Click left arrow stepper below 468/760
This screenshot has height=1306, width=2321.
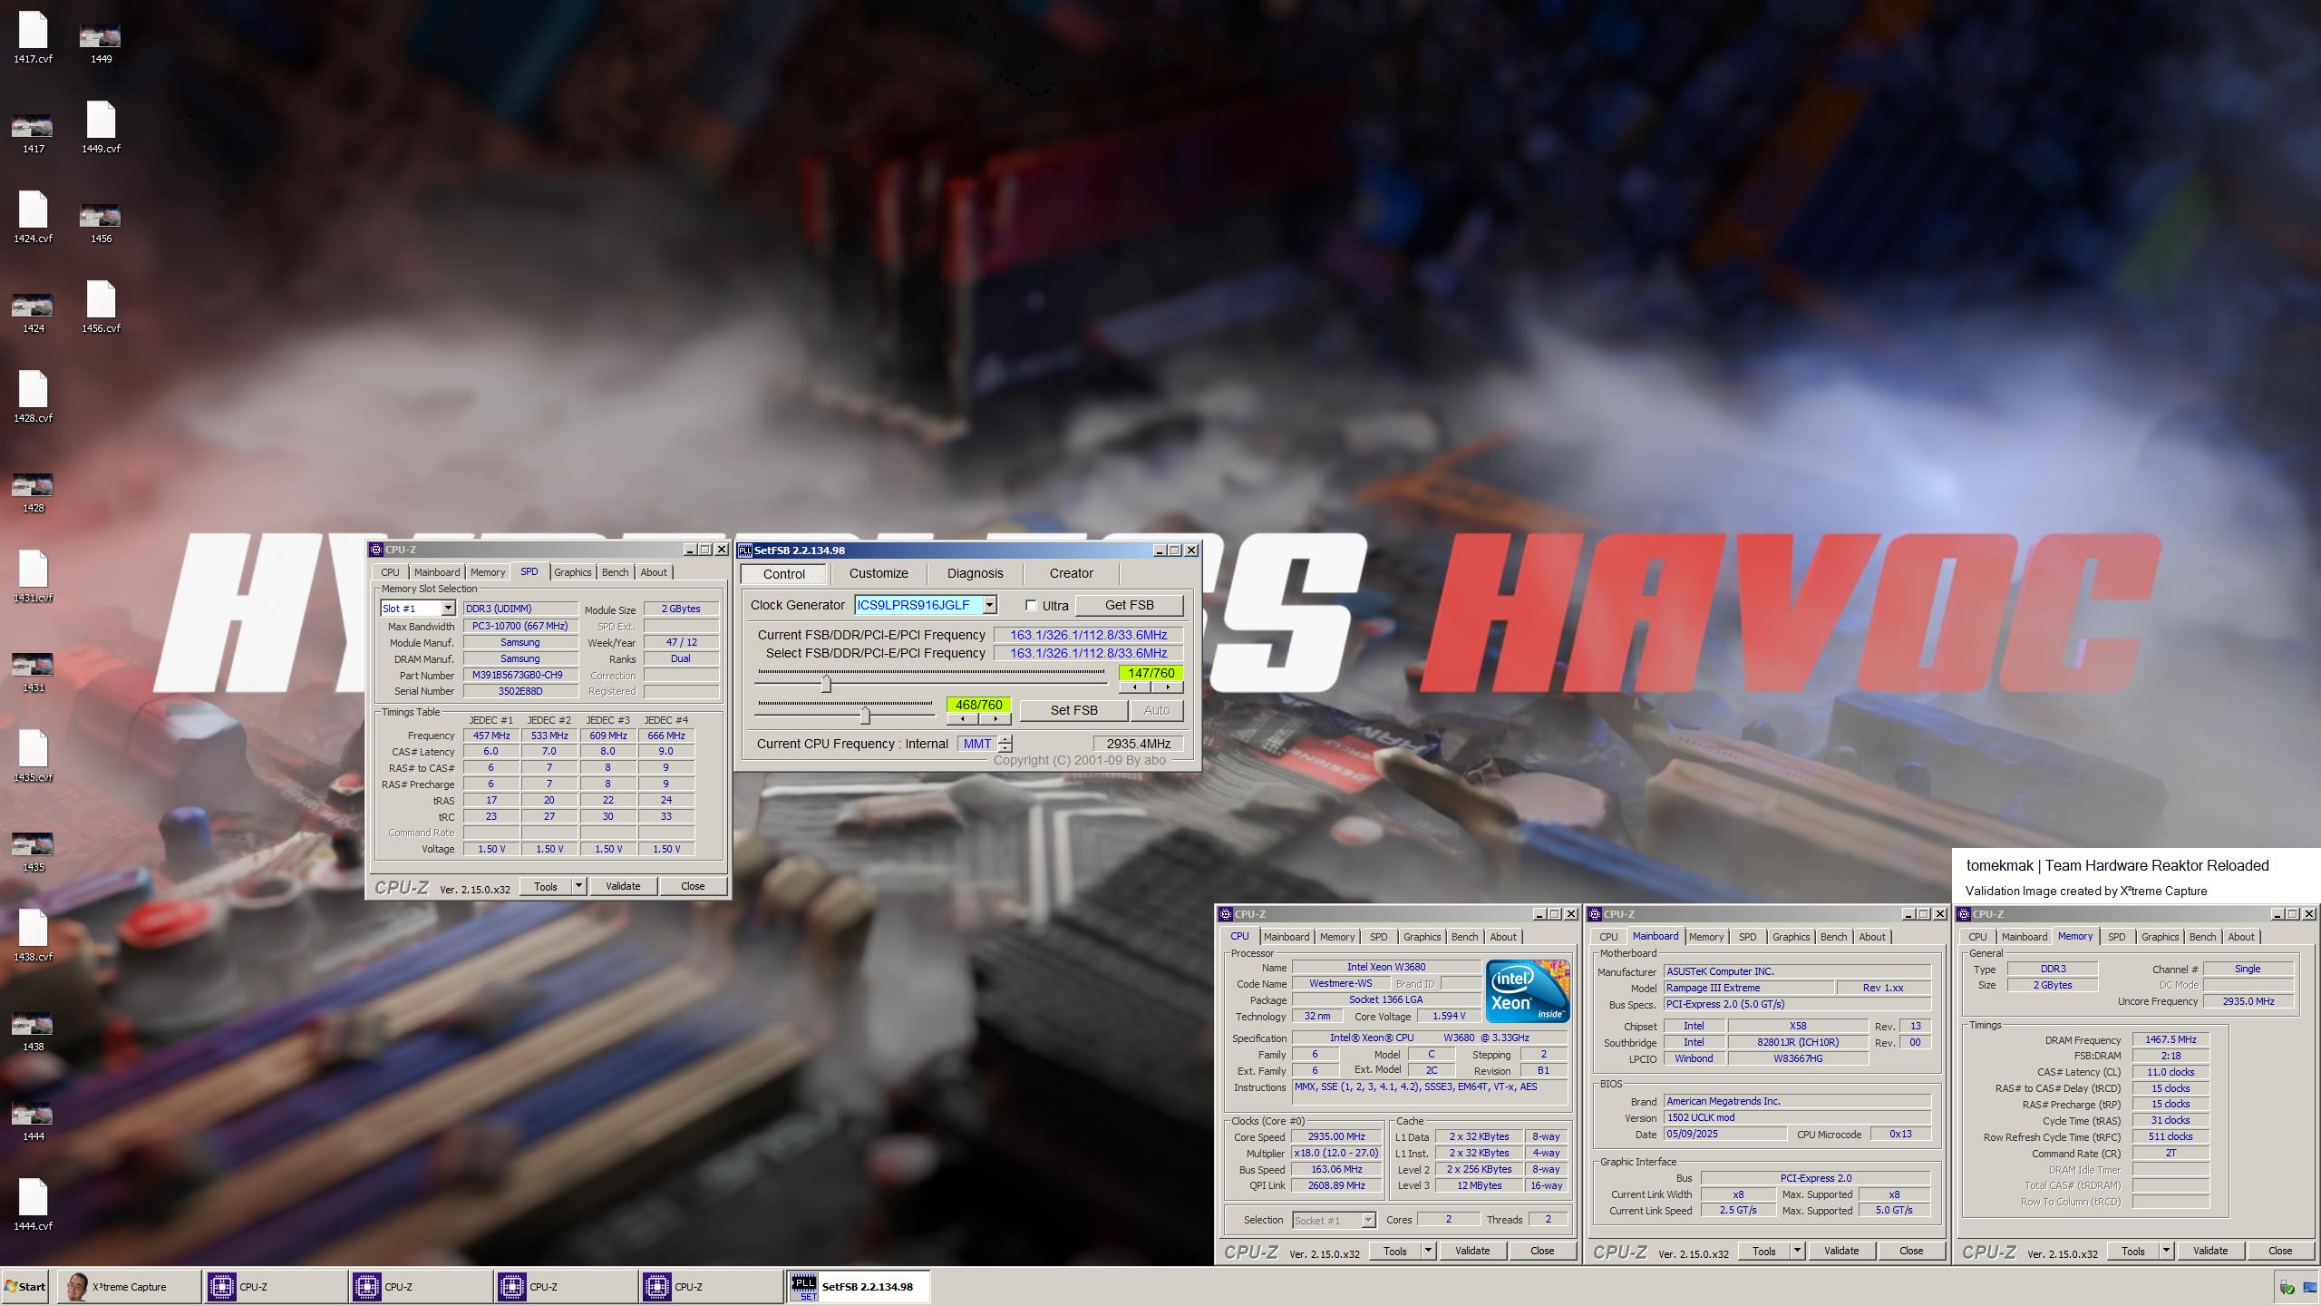pyautogui.click(x=962, y=719)
